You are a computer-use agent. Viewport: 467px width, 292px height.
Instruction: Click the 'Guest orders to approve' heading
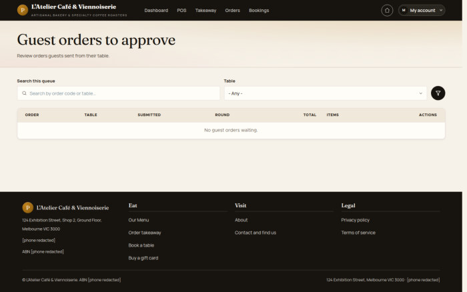96,40
